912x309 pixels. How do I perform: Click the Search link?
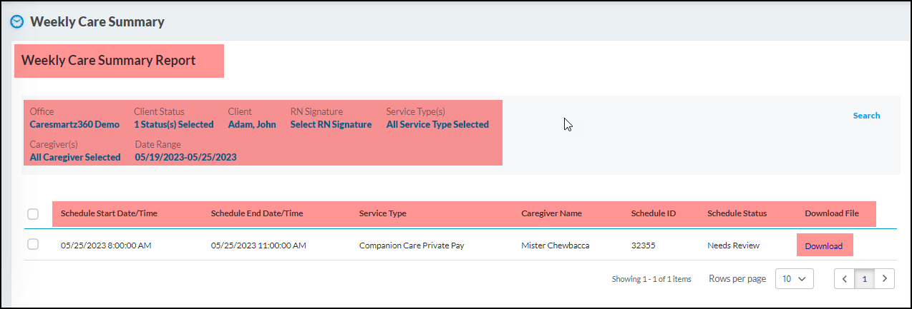866,116
